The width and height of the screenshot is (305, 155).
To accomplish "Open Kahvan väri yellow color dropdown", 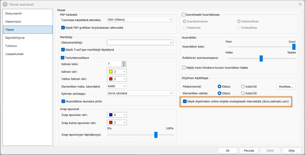I will coord(117,72).
